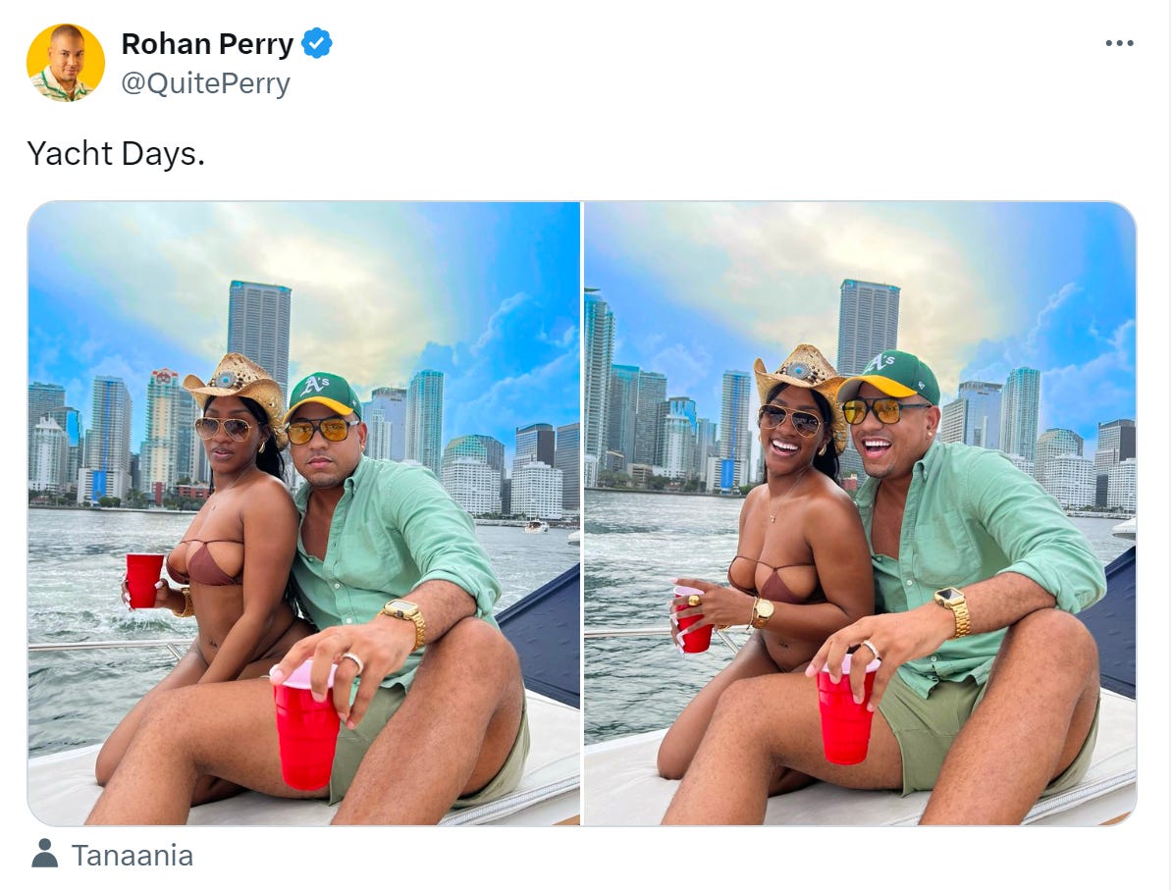Open the tagged user Tanaania
Screen dimensions: 1172x891
[x=133, y=855]
